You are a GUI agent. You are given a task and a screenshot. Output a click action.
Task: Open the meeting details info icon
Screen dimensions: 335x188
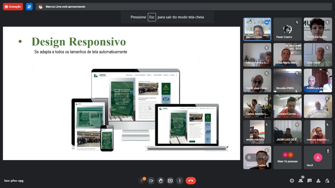292,181
